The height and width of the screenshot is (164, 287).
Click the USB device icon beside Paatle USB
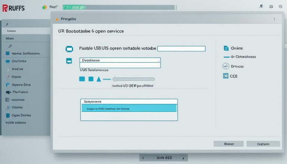pyautogui.click(x=69, y=49)
